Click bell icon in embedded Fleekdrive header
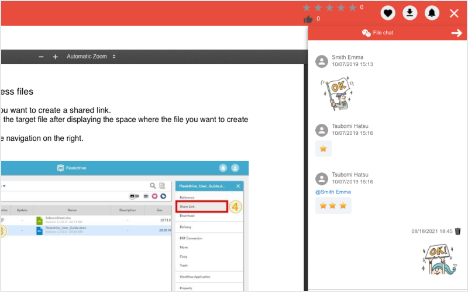The image size is (468, 292). [223, 168]
